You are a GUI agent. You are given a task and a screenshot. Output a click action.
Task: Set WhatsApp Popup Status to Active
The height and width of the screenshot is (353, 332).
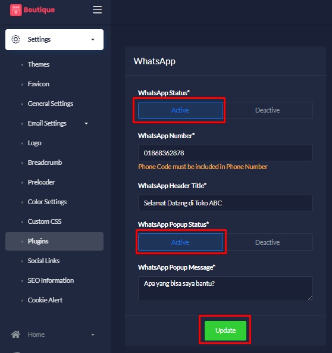coord(180,242)
